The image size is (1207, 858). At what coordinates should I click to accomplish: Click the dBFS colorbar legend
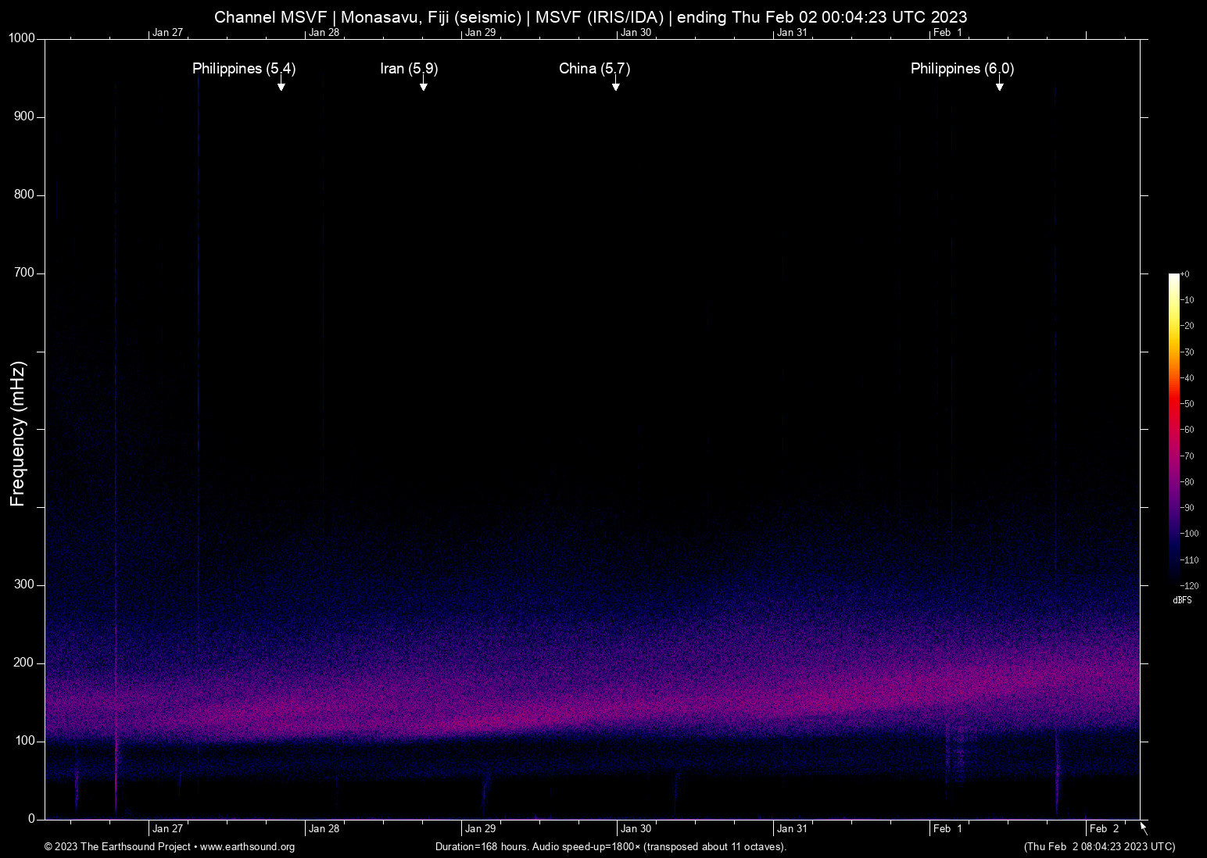1182,600
